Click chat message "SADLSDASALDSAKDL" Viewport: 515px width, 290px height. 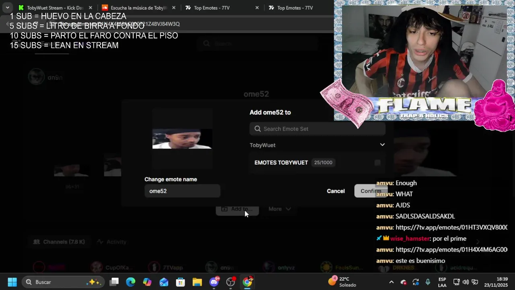click(425, 216)
